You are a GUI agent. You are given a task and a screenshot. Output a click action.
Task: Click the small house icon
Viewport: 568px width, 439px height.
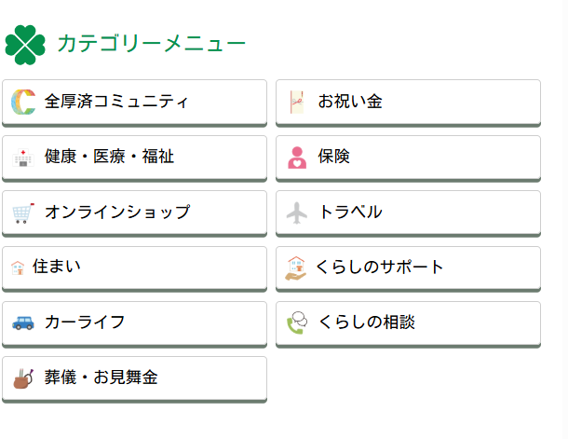(x=18, y=268)
